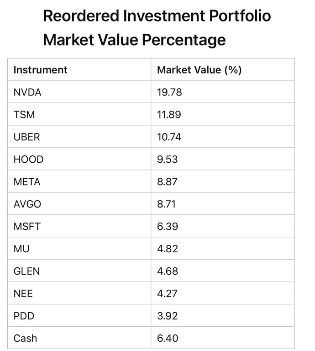Select the HOOD instrument cell
315x351 pixels.
click(x=28, y=160)
